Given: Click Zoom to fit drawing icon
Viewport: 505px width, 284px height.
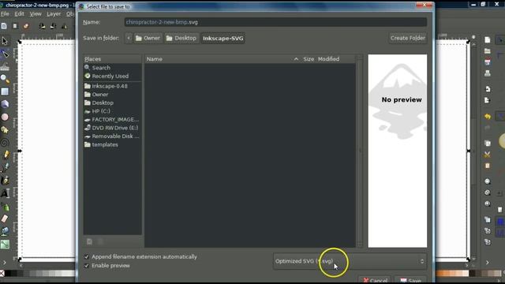Looking at the screenshot, I should click(x=488, y=192).
